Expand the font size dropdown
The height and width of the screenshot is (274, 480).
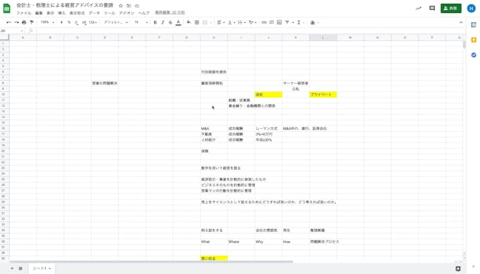coord(141,22)
